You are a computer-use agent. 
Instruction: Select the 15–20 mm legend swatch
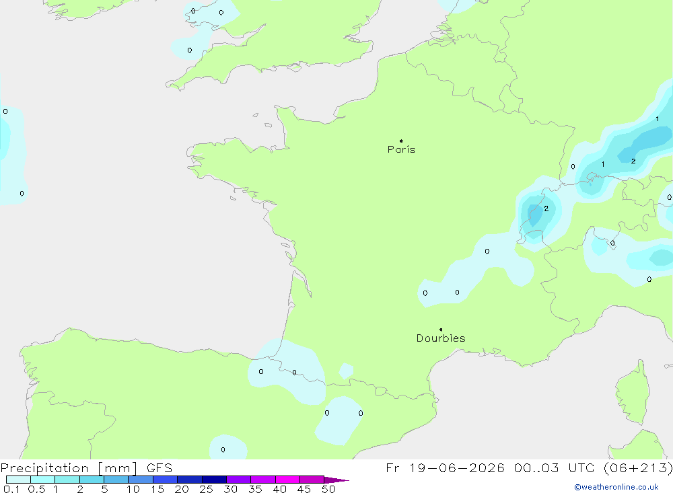pos(166,480)
